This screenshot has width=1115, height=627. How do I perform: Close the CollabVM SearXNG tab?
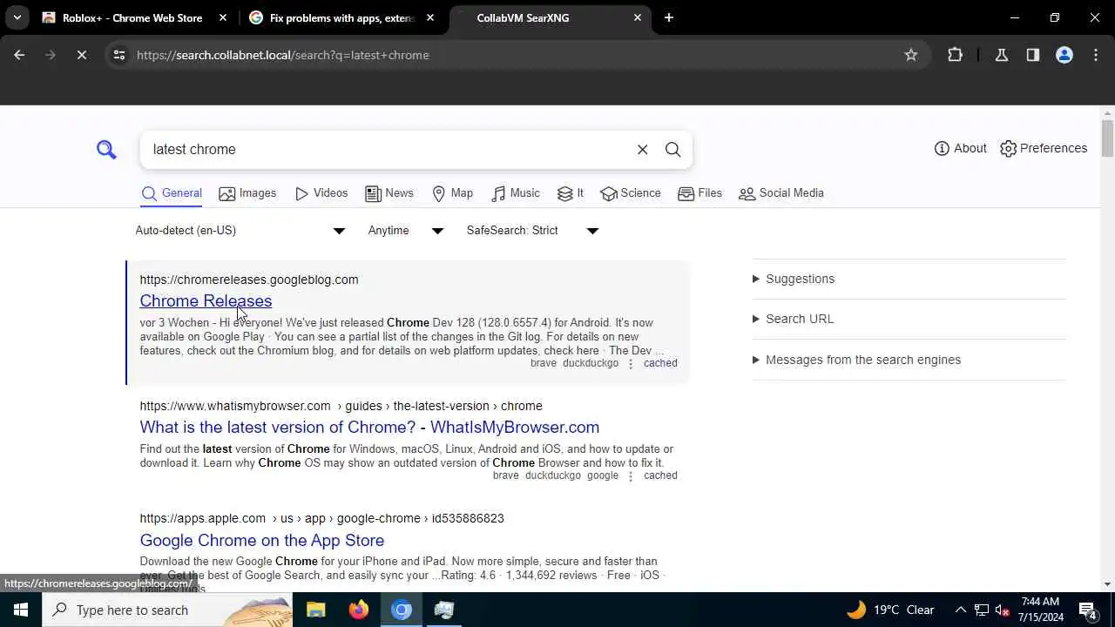pos(638,17)
